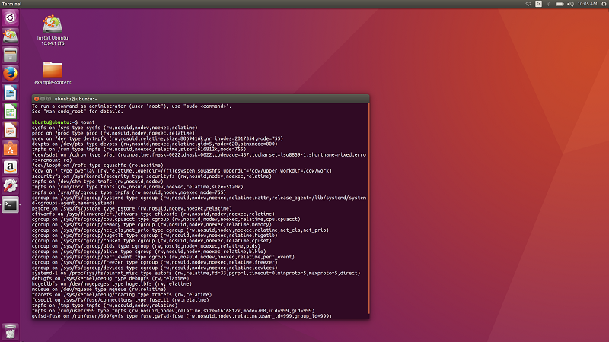Screen dimensions: 609x342
Task: Click the 'efivarfs on /sys/firmware/efi/efivars' line
Action: (153, 214)
